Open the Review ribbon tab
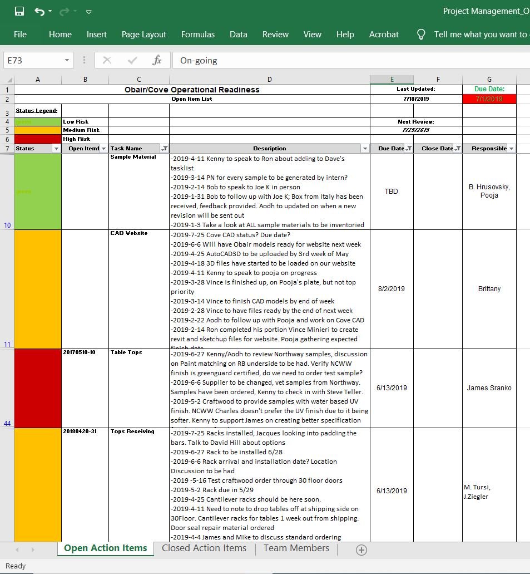This screenshot has height=574, width=530. click(275, 35)
